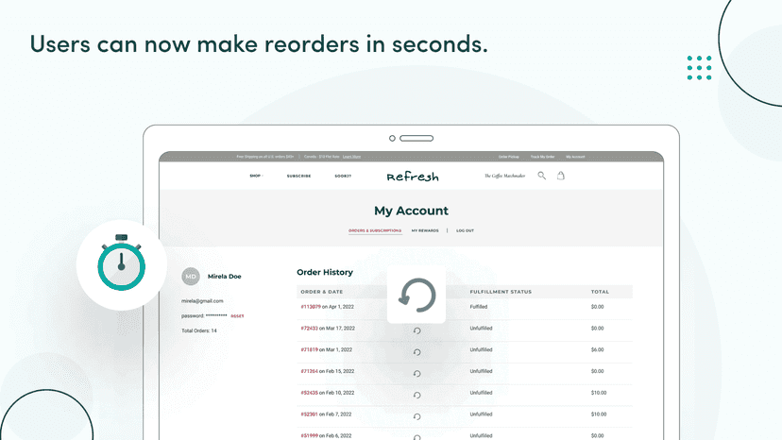Screen dimensions: 782x440
Task: Click Learn More in announcement bar
Action: 351,157
